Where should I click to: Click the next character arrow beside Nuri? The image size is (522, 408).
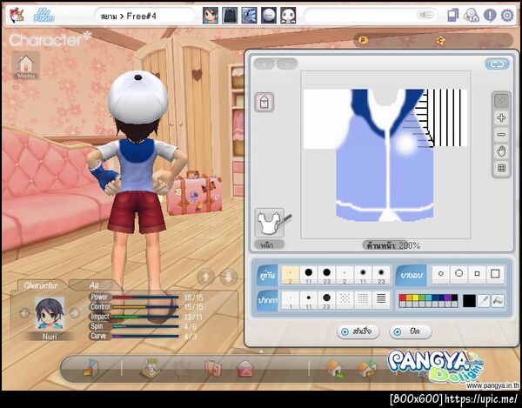click(75, 313)
